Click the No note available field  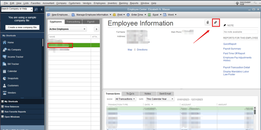click(x=241, y=32)
